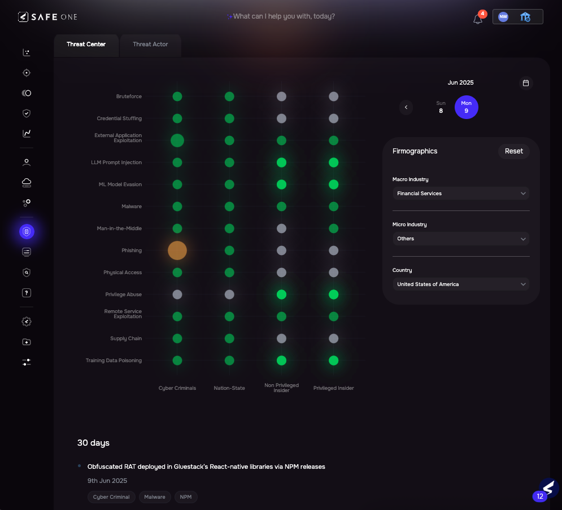Select Mon 9 date
This screenshot has width=562, height=510.
pyautogui.click(x=467, y=107)
